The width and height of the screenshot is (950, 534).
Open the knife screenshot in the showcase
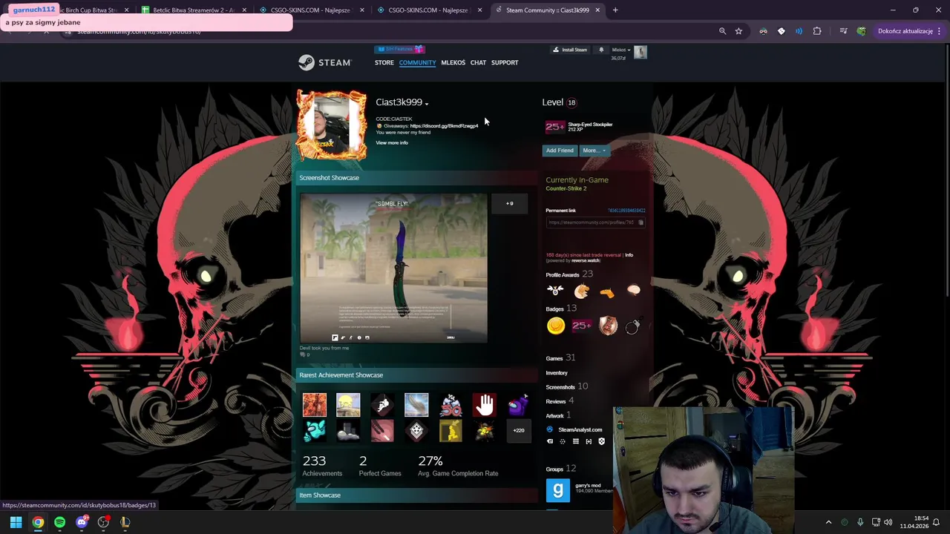[393, 268]
